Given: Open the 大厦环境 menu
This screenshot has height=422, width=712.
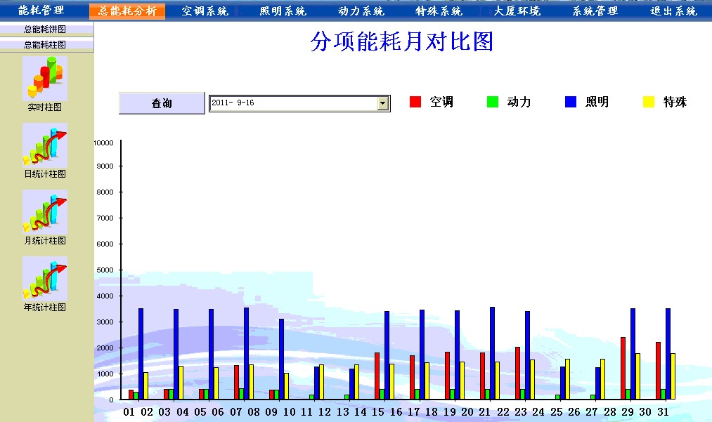Looking at the screenshot, I should pyautogui.click(x=517, y=11).
